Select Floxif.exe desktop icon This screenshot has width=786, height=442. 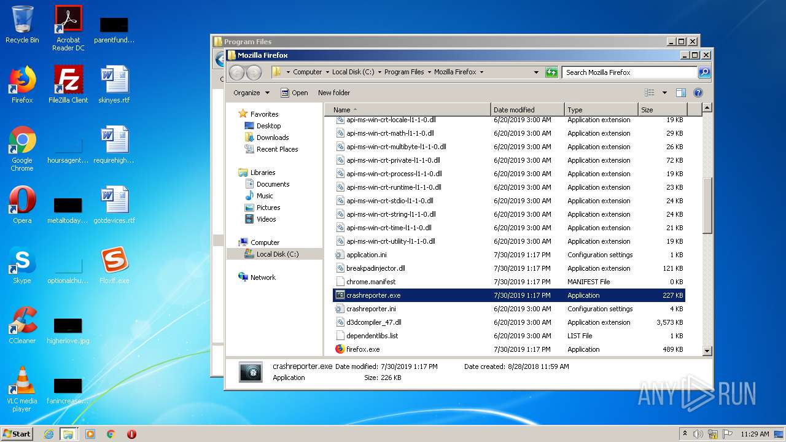click(114, 265)
